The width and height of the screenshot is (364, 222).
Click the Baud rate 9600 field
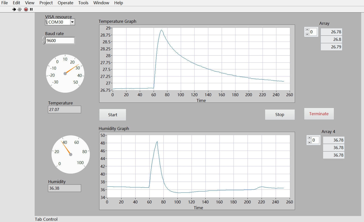[60, 41]
